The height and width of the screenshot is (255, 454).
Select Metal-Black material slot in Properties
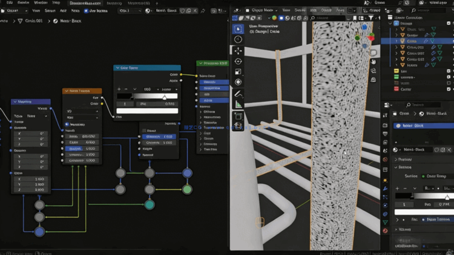tap(424, 126)
